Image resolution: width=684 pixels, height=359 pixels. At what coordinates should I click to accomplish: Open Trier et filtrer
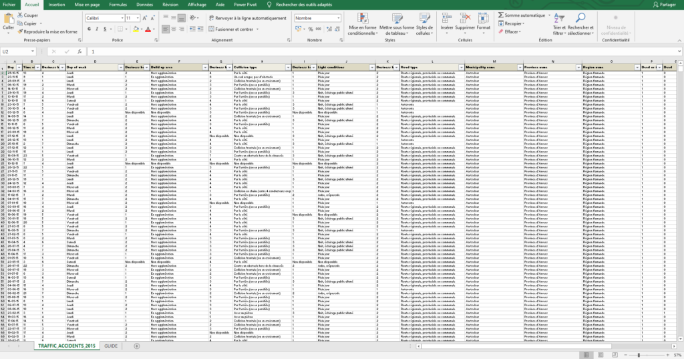pos(559,24)
